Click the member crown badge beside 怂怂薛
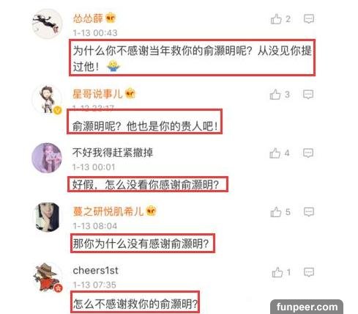The height and width of the screenshot is (314, 358). click(x=111, y=18)
